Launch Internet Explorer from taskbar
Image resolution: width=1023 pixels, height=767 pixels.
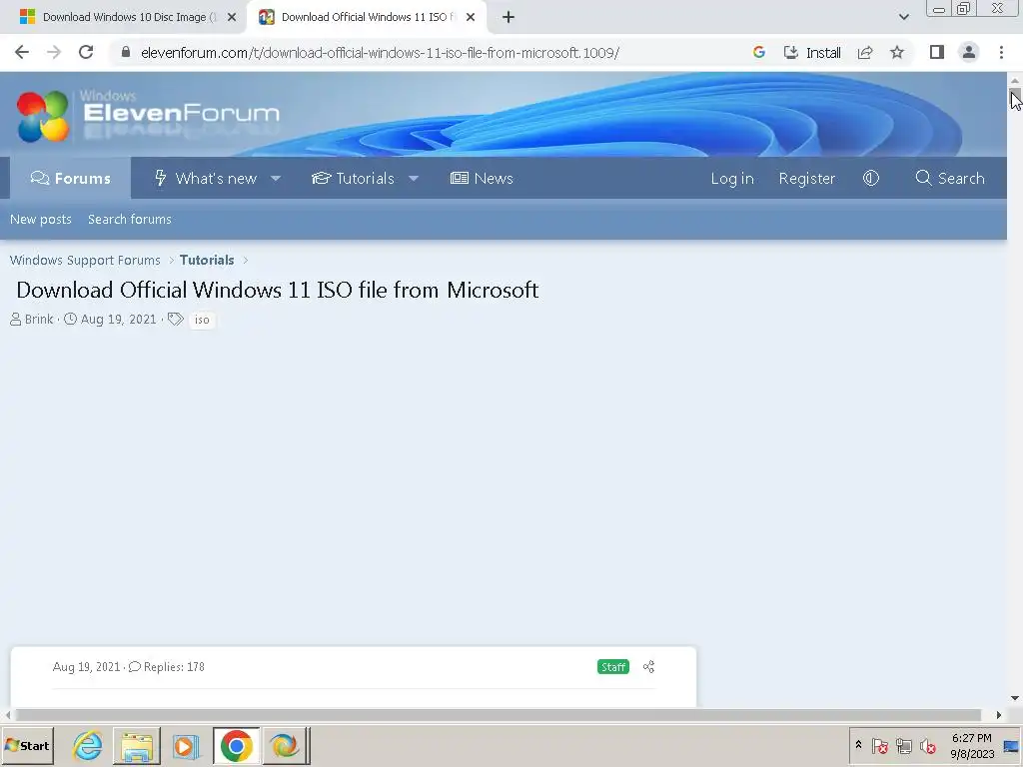[x=88, y=745]
